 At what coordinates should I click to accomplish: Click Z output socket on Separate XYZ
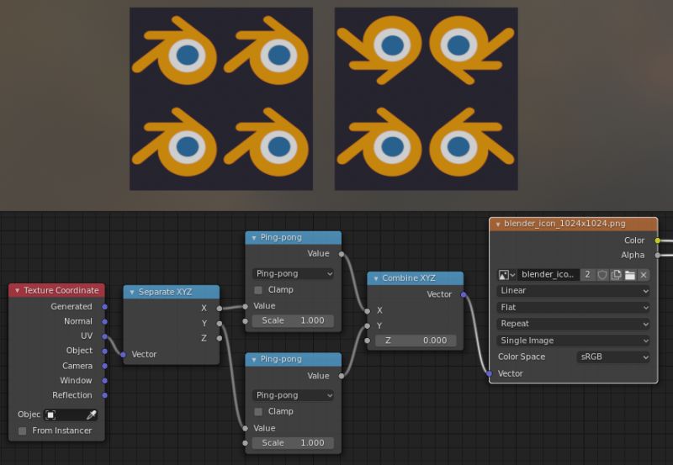(220, 339)
